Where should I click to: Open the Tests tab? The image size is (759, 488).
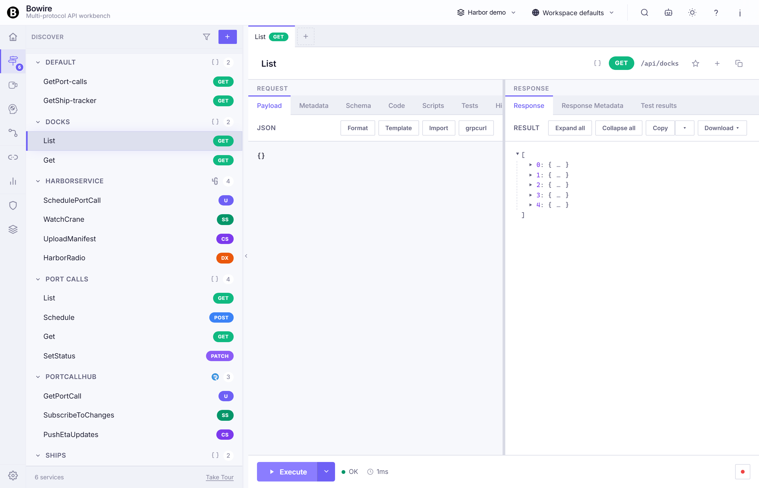coord(469,105)
